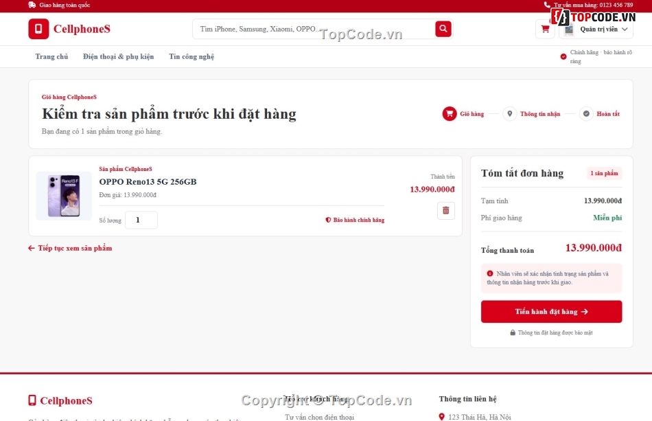This screenshot has width=652, height=421.
Task: Click the Thông tin nhận location pin icon
Action: point(509,113)
